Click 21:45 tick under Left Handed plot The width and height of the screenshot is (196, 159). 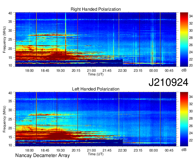tap(107, 150)
